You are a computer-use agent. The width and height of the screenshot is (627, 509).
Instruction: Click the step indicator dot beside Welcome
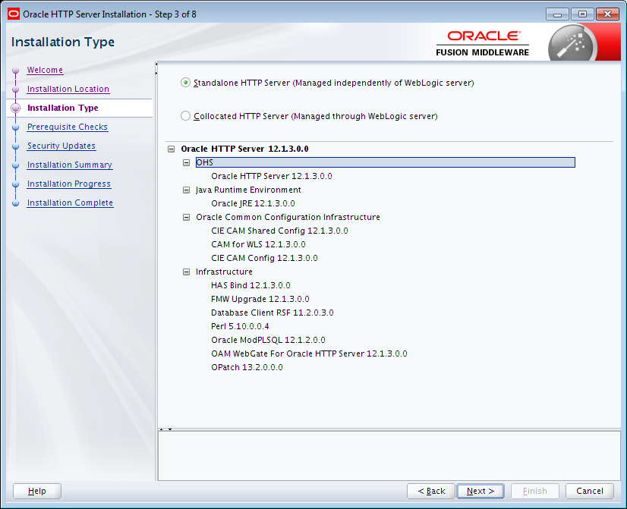tap(16, 70)
